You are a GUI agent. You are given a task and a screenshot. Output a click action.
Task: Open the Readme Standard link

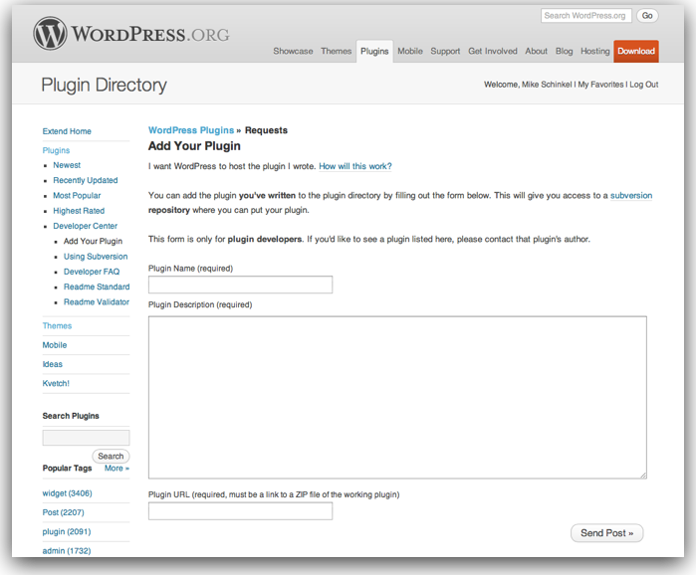coord(97,287)
